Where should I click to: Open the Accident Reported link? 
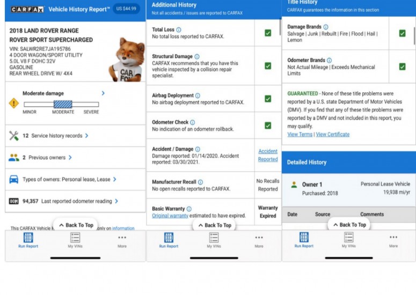268,156
